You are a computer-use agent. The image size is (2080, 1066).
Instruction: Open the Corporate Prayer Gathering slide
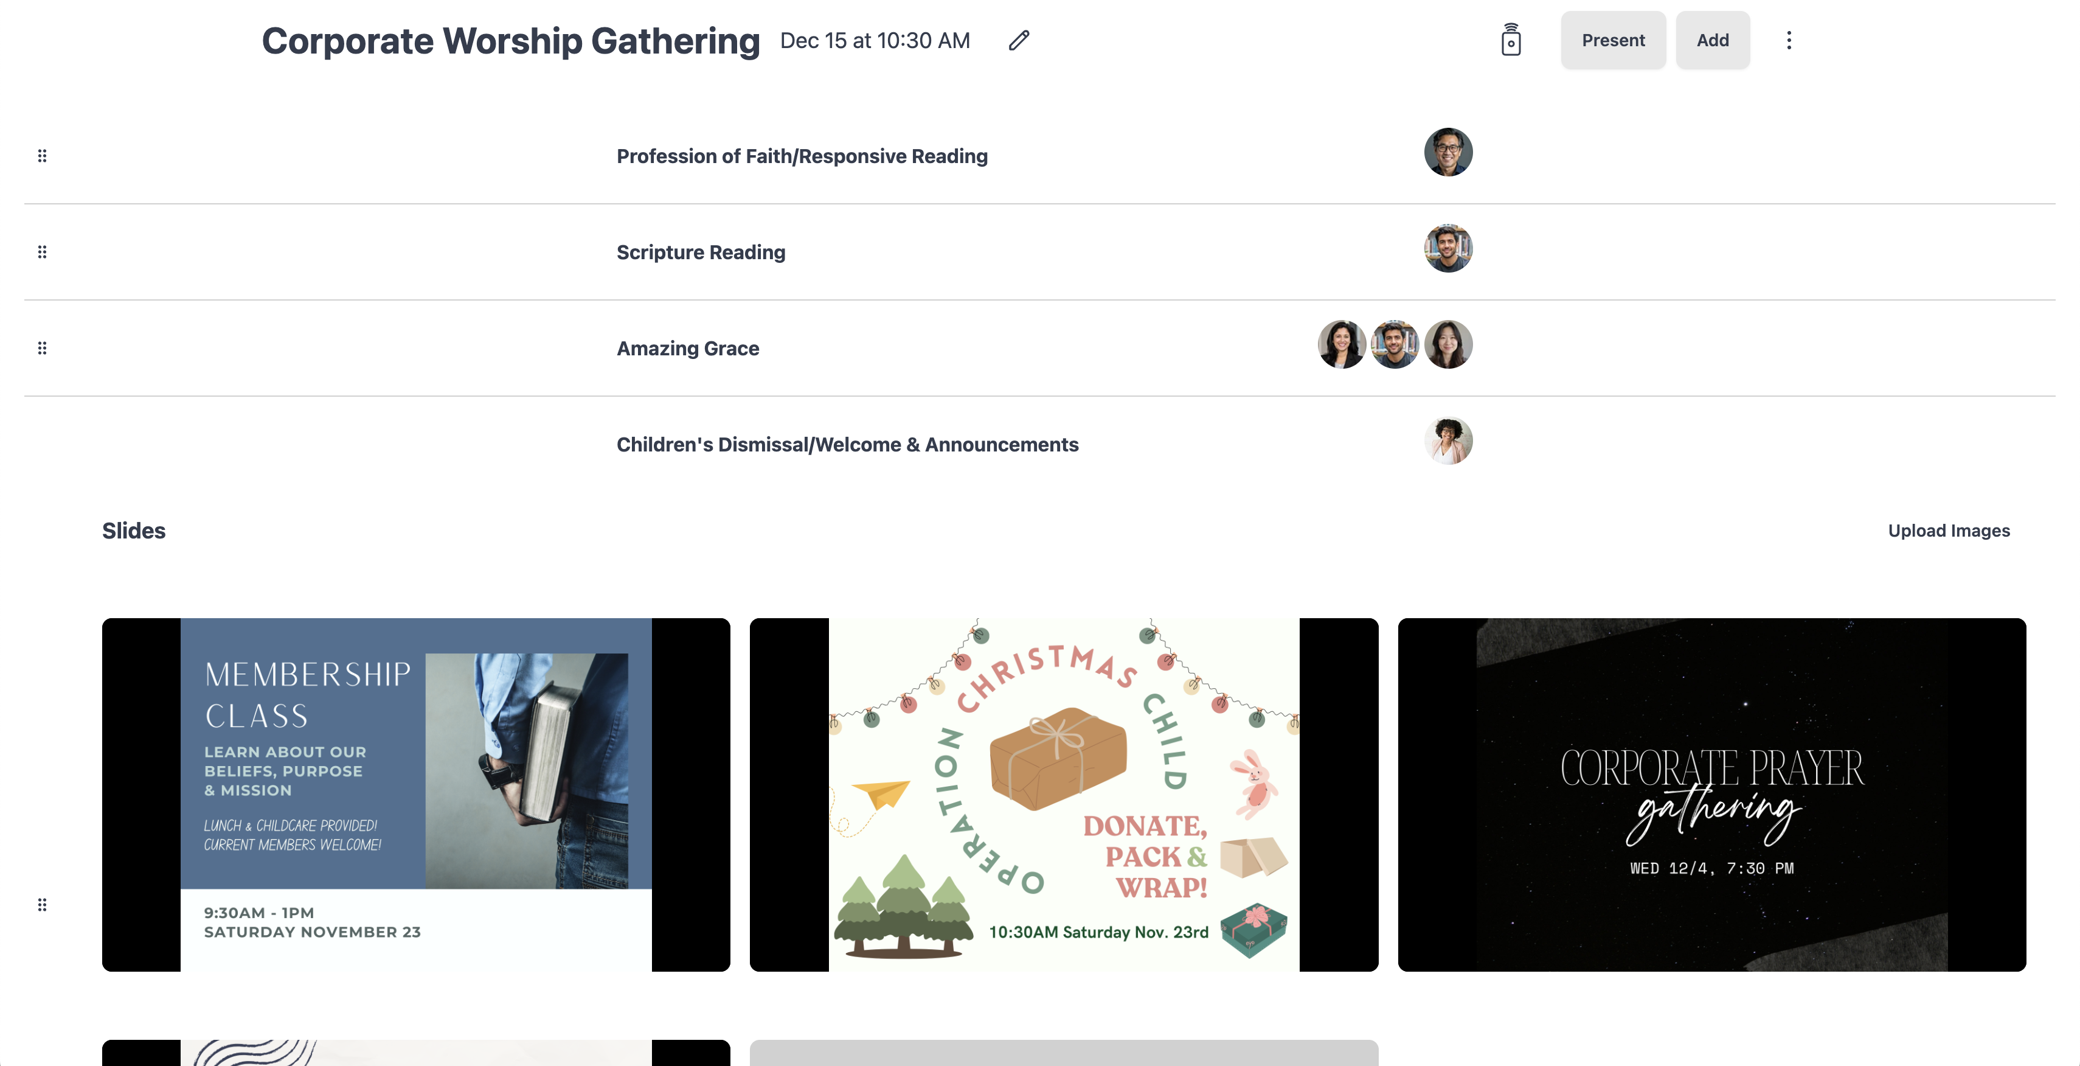point(1712,795)
